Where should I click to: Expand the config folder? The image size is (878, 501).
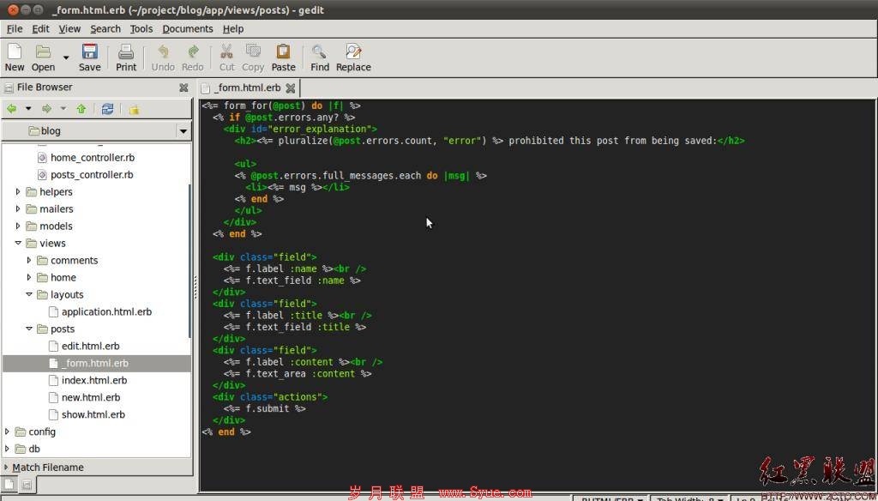pyautogui.click(x=7, y=432)
